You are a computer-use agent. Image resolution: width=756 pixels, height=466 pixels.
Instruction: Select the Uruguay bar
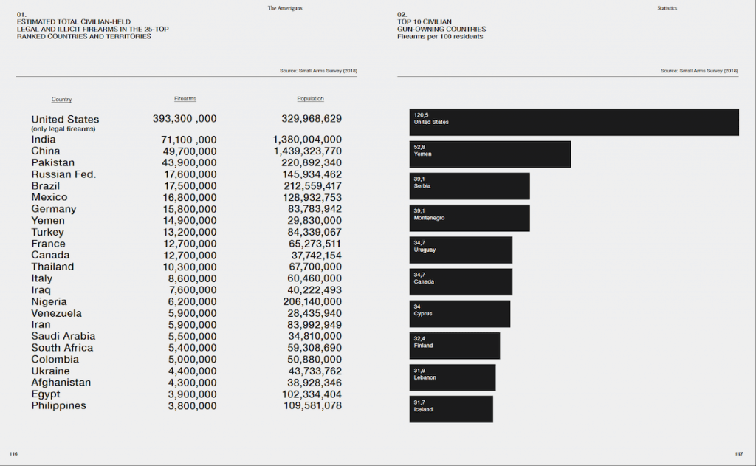click(x=461, y=250)
